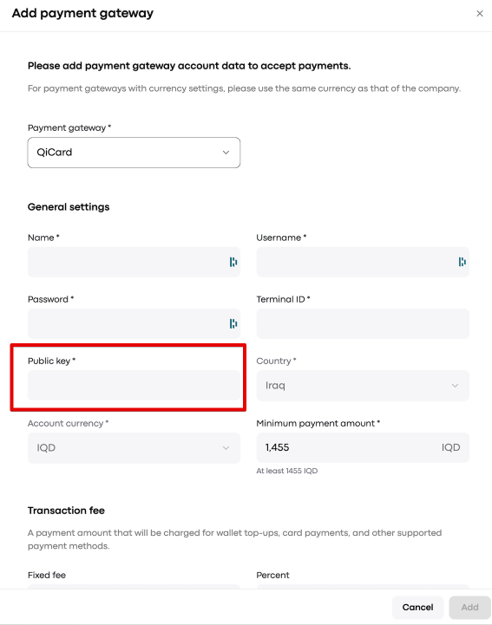The width and height of the screenshot is (492, 625).
Task: Expand the Country dropdown showing Iraq
Action: click(363, 386)
